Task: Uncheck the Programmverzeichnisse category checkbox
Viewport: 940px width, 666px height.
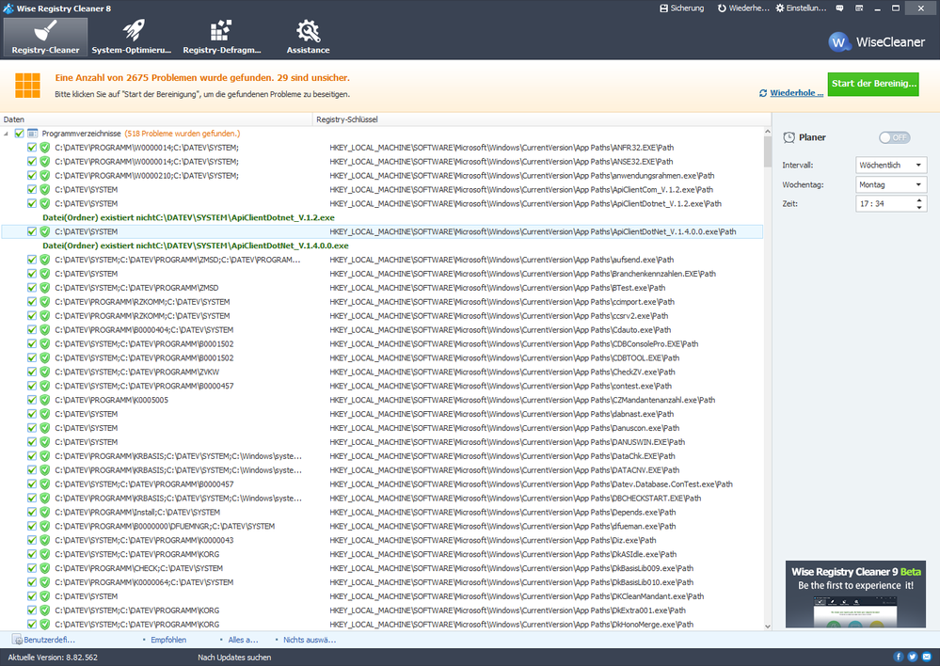Action: (x=19, y=134)
